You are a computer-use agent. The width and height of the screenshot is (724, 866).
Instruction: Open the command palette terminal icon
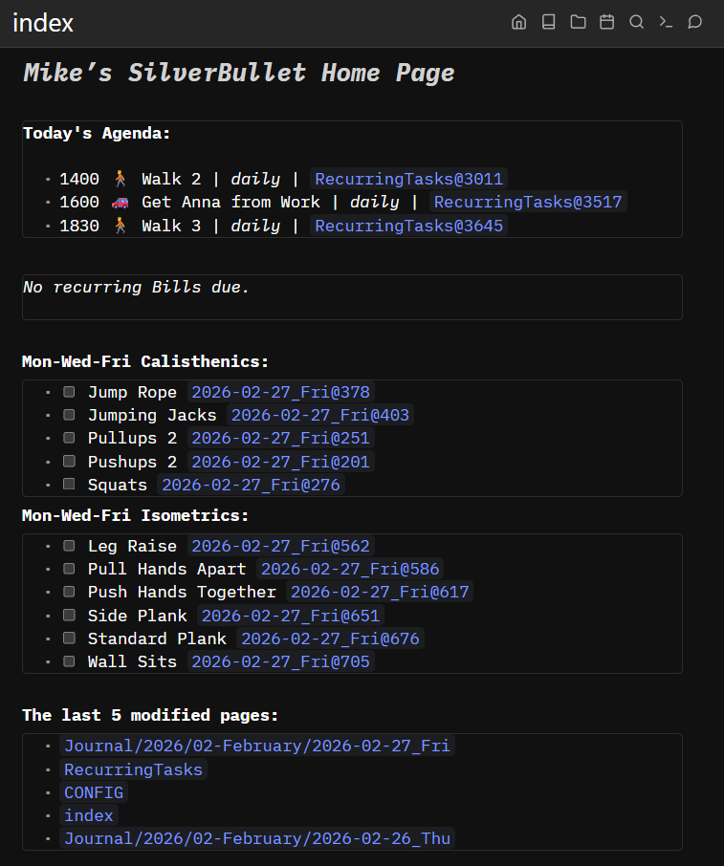click(666, 22)
